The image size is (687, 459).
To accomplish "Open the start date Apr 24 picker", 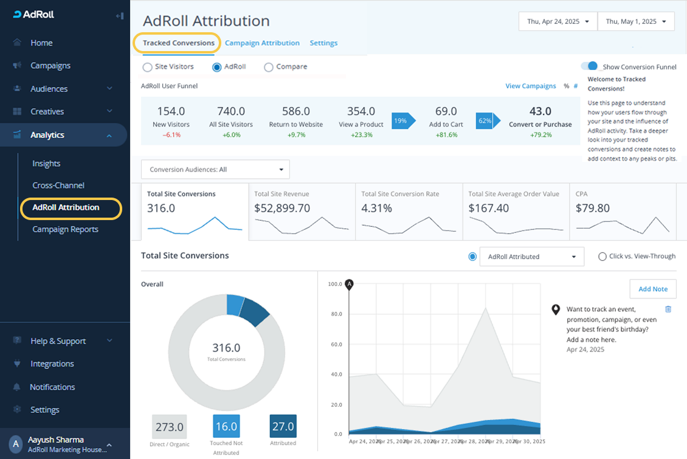I will point(558,21).
